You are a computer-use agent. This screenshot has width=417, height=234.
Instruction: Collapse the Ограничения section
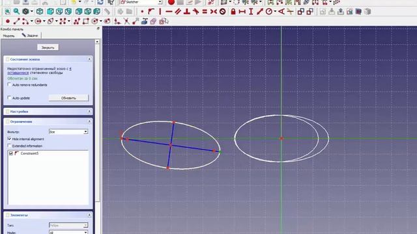89,122
